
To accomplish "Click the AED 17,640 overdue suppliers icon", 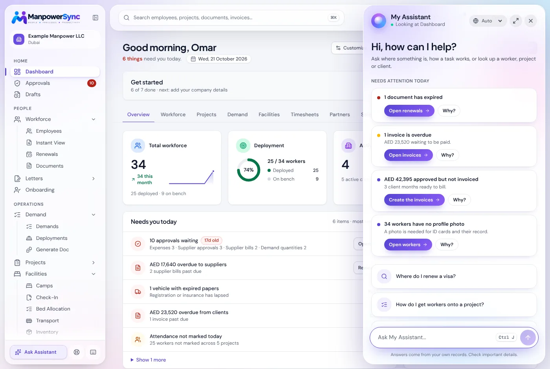I will (x=138, y=268).
